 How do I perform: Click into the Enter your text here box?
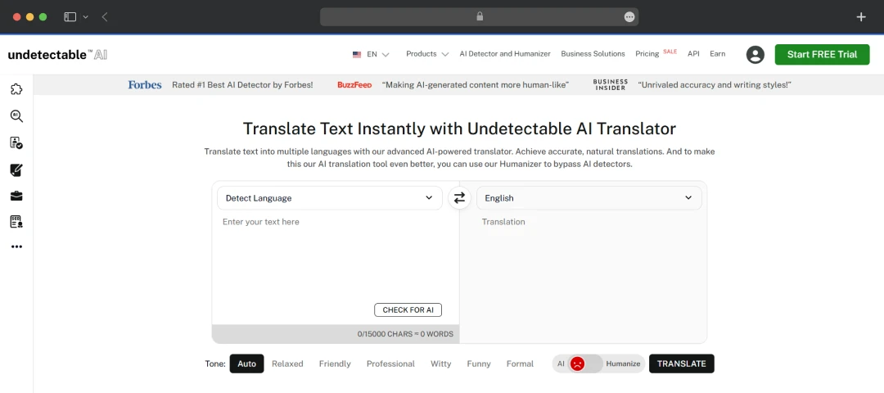click(336, 256)
